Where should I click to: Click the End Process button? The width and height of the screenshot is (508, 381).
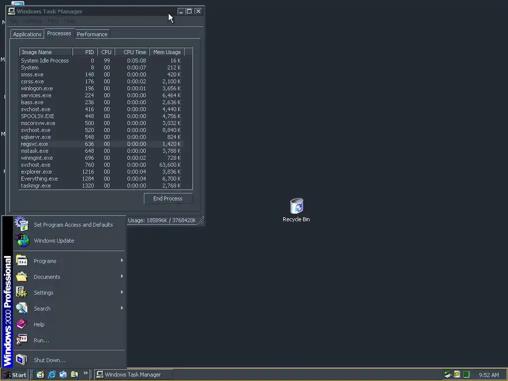(168, 198)
